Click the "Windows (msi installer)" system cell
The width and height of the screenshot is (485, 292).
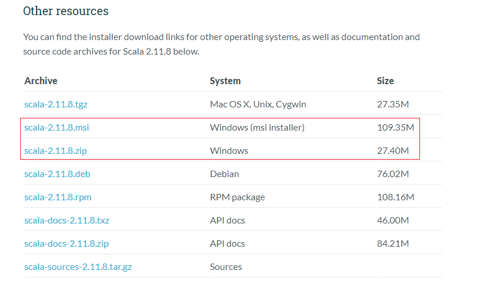(257, 128)
